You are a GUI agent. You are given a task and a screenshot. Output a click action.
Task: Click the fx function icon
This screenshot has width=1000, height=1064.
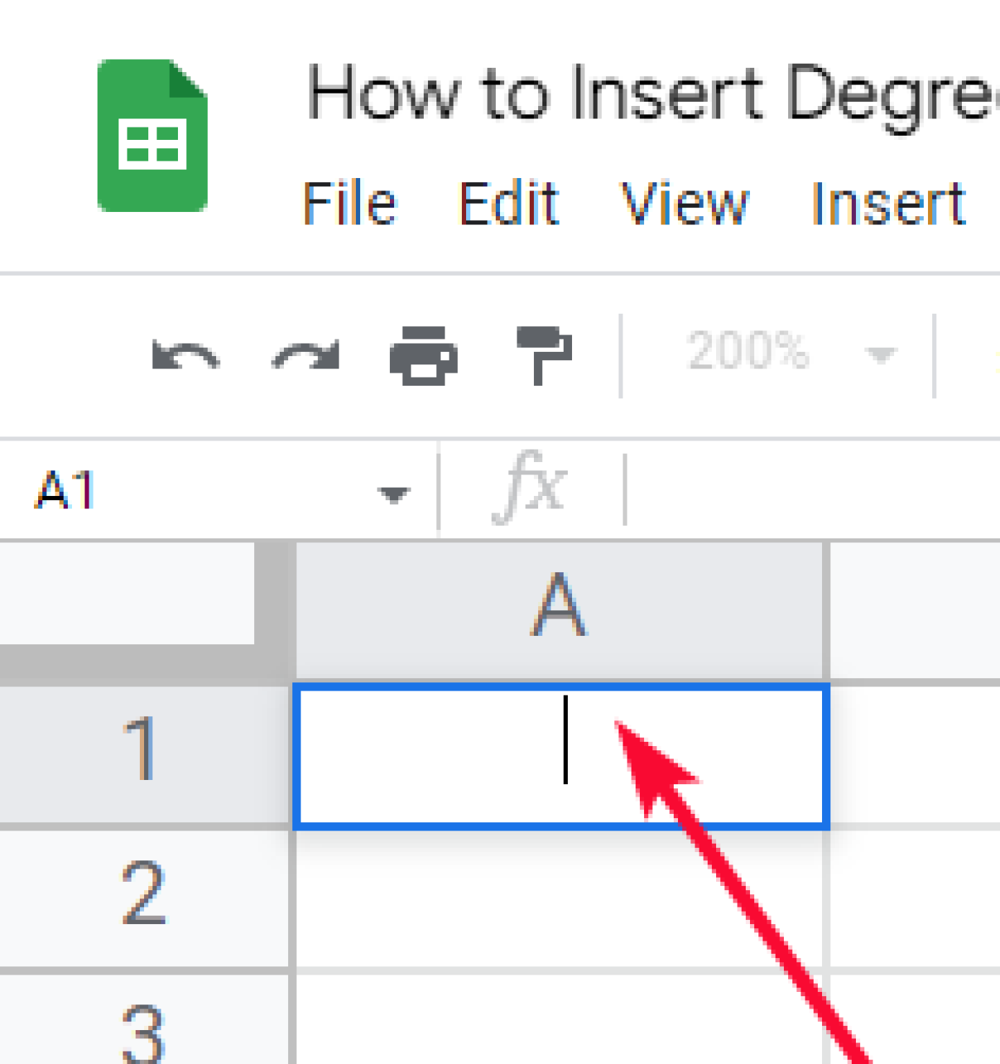pyautogui.click(x=530, y=487)
